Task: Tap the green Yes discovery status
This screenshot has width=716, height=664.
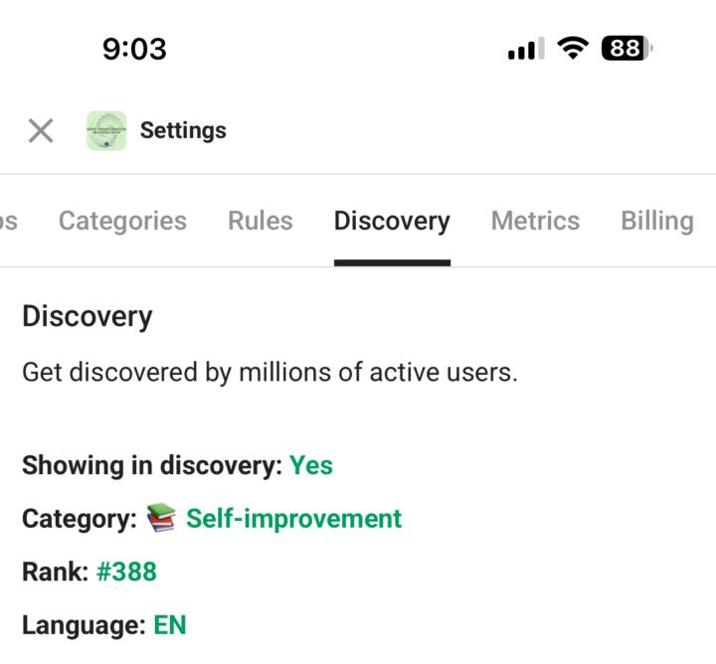Action: pos(311,465)
